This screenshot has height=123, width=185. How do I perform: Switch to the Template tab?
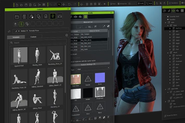[16, 37]
